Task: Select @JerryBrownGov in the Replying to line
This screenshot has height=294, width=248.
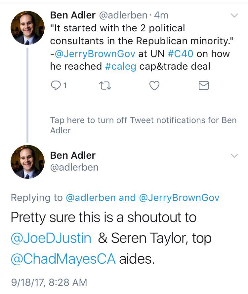Action: click(x=179, y=198)
